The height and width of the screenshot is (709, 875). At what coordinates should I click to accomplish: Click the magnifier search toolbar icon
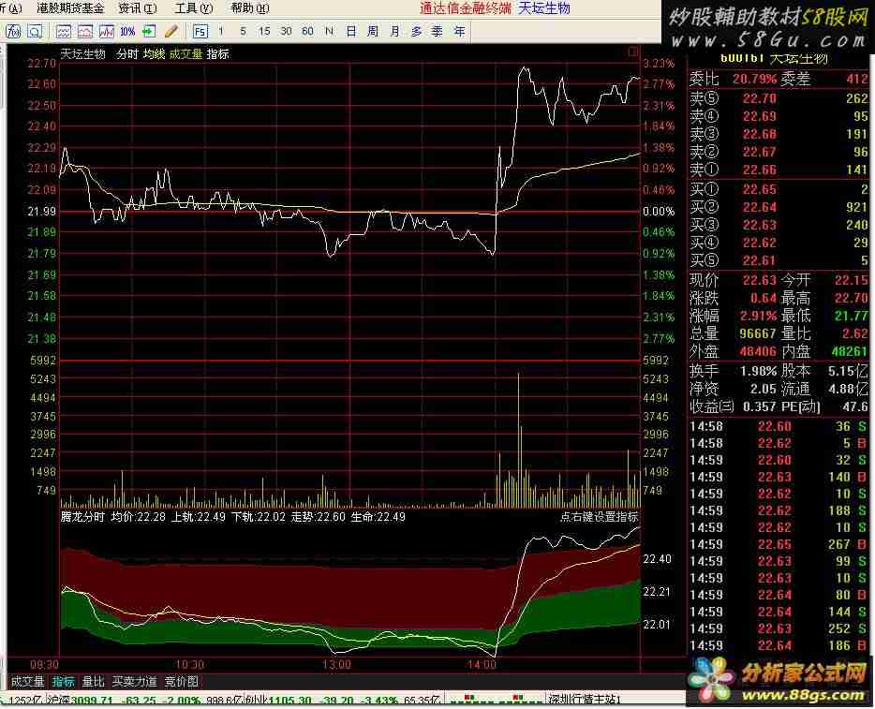click(36, 31)
